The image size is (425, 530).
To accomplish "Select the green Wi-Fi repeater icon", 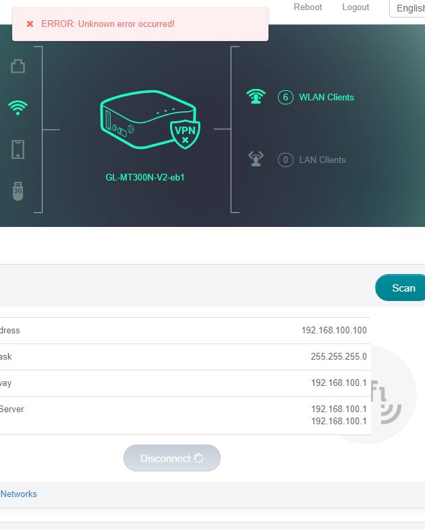I will [18, 108].
